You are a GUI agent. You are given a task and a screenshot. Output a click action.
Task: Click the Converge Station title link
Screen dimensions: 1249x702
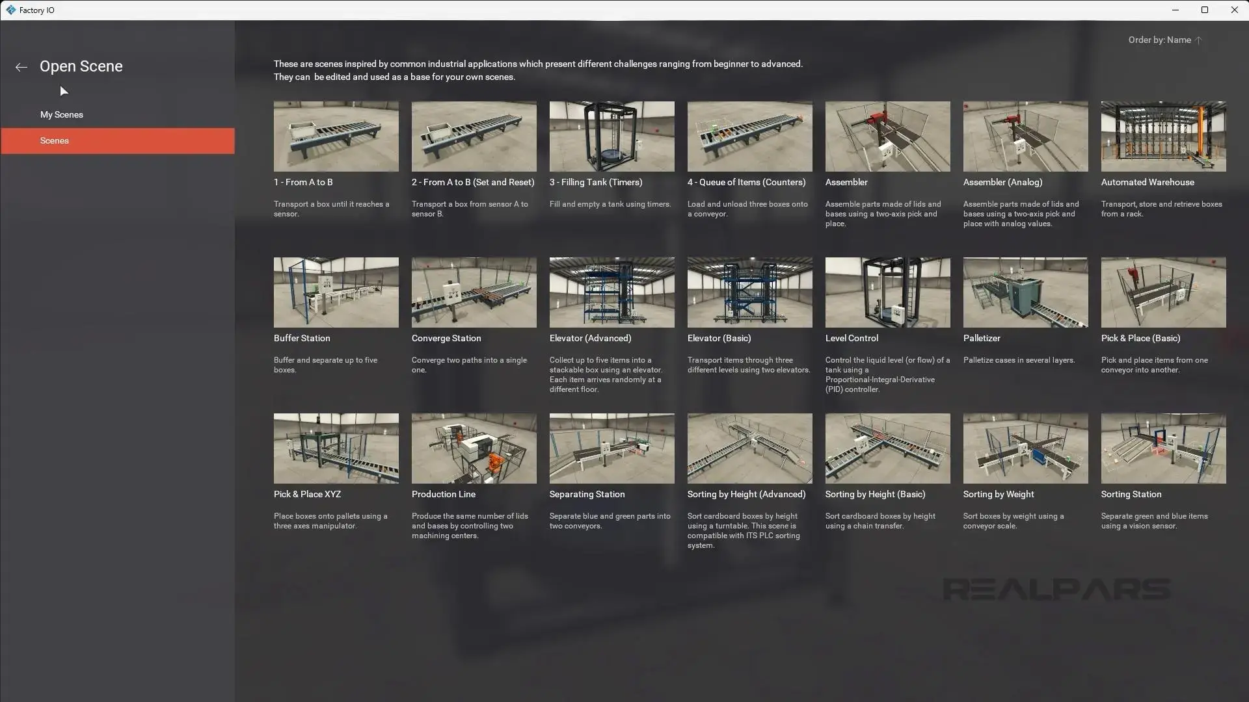[x=446, y=338]
